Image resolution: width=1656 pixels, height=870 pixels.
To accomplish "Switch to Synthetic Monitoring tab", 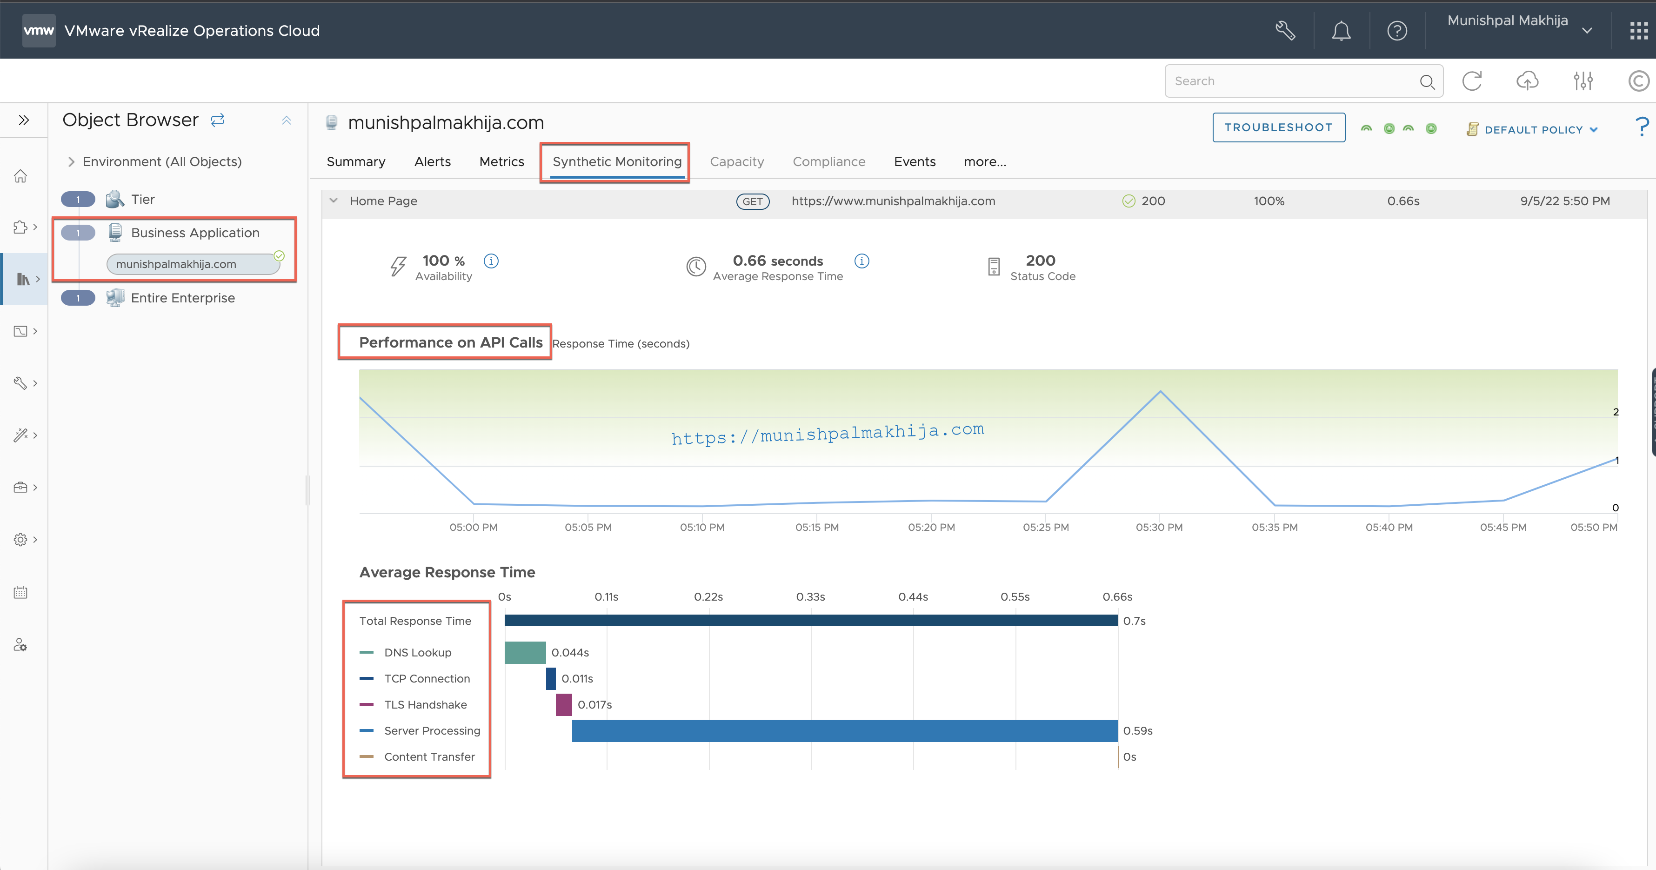I will click(x=617, y=162).
